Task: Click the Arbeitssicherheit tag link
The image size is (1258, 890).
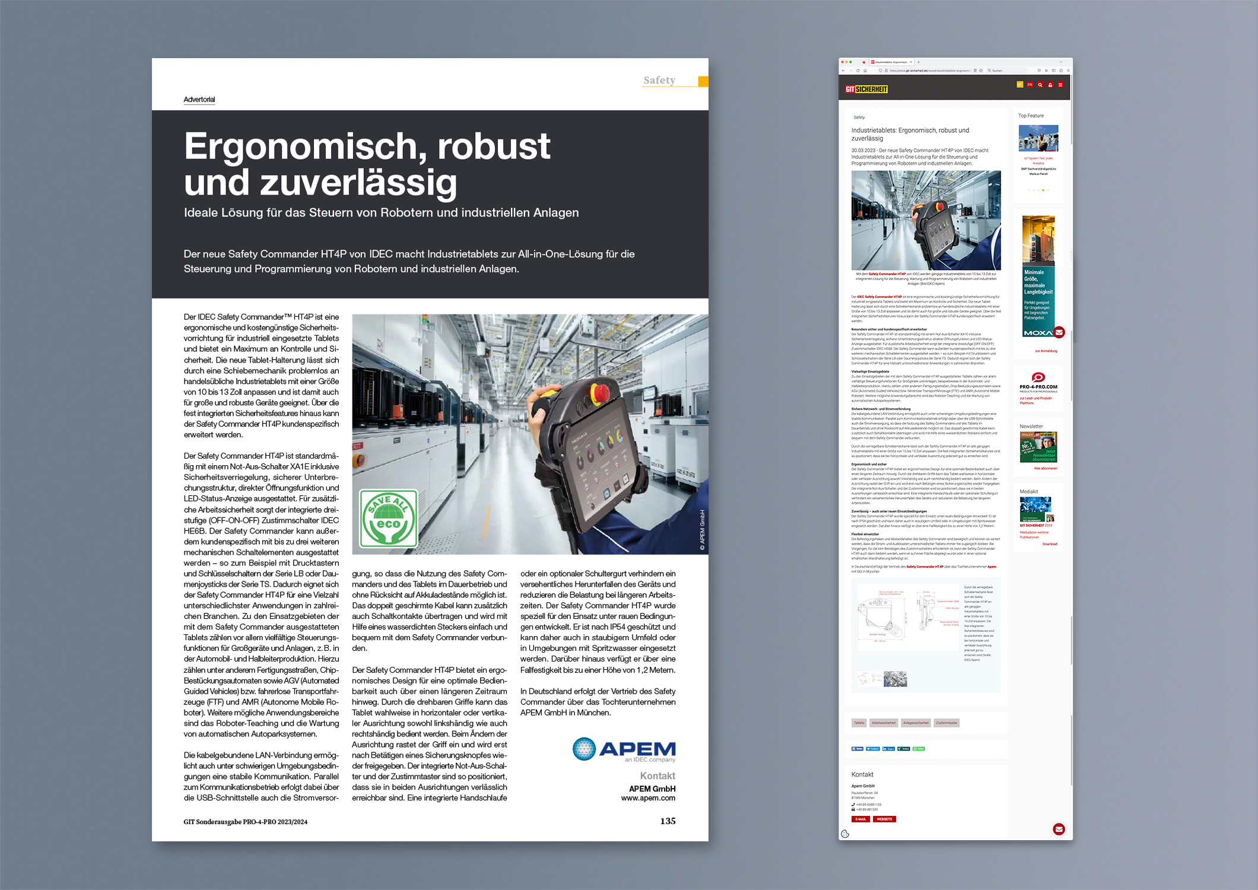Action: pyautogui.click(x=884, y=723)
